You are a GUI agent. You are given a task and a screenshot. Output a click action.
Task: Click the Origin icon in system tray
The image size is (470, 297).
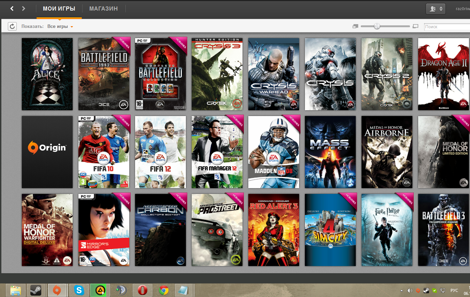[x=418, y=291]
